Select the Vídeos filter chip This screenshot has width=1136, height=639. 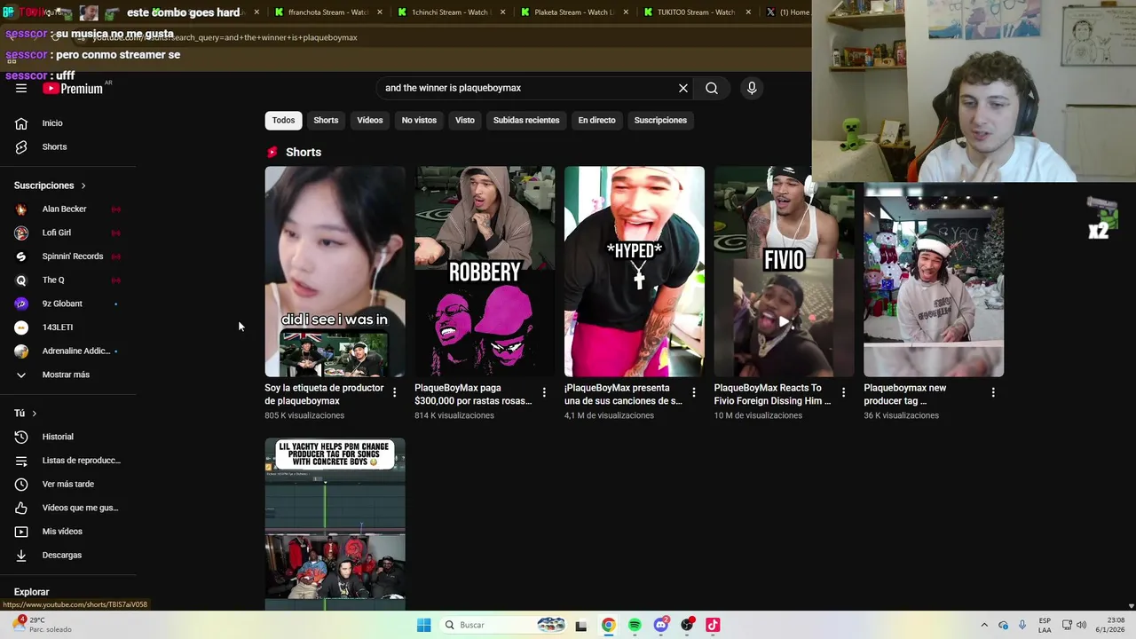click(x=370, y=120)
